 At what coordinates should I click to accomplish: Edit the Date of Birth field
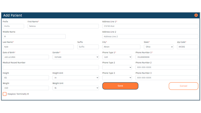pyautogui.click(x=26, y=57)
